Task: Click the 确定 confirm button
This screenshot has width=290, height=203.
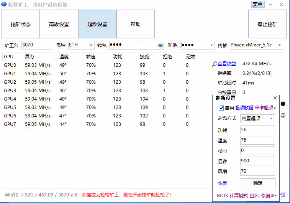Action: 257,183
